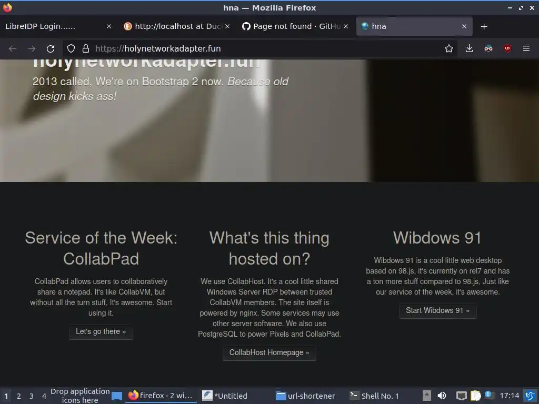Click the Wibdows 91 description paragraph
Screen dimensions: 539x404
coord(437,276)
